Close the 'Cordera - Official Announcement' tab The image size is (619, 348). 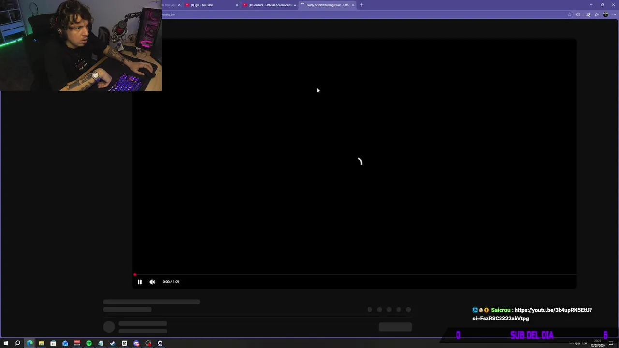coord(295,5)
